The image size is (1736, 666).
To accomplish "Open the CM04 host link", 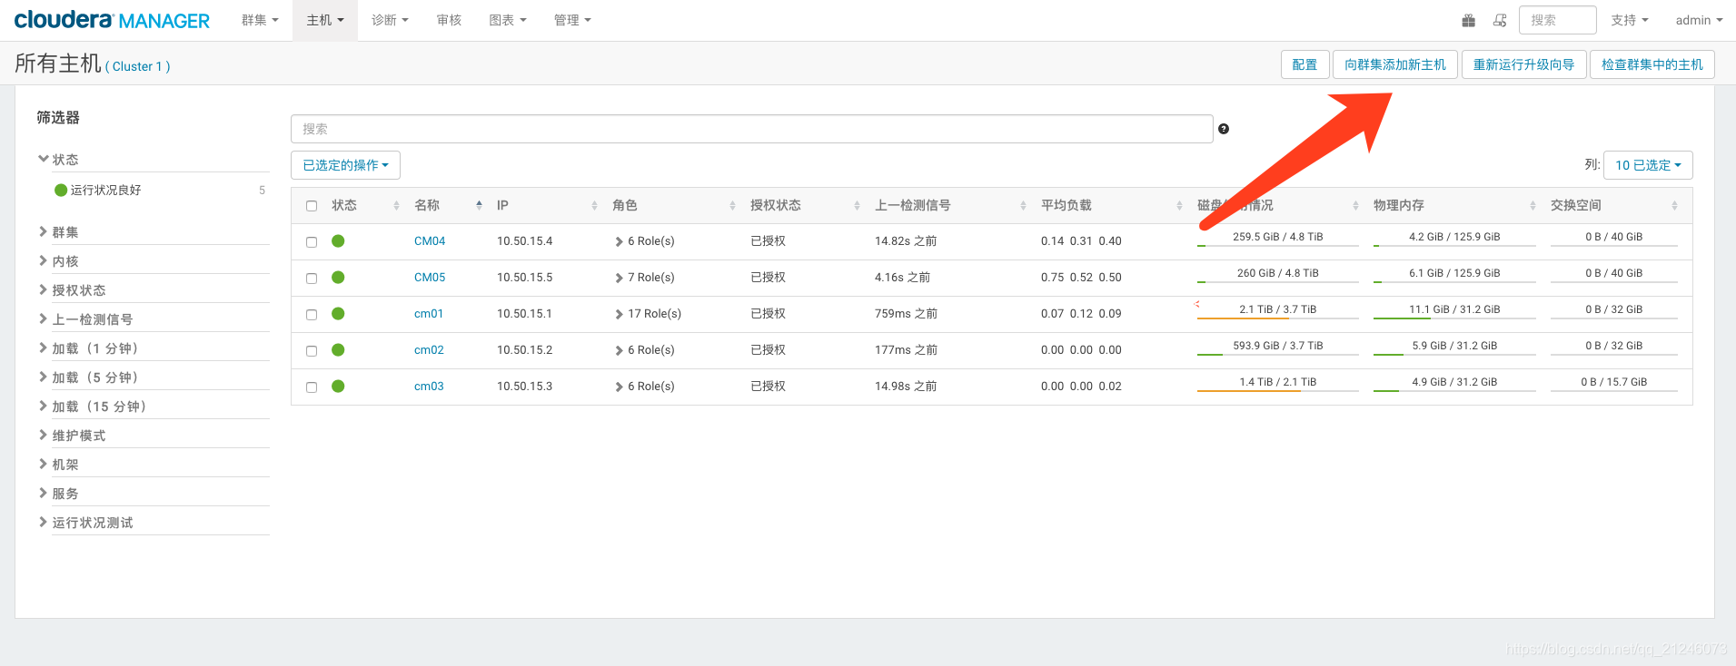I will click(430, 241).
